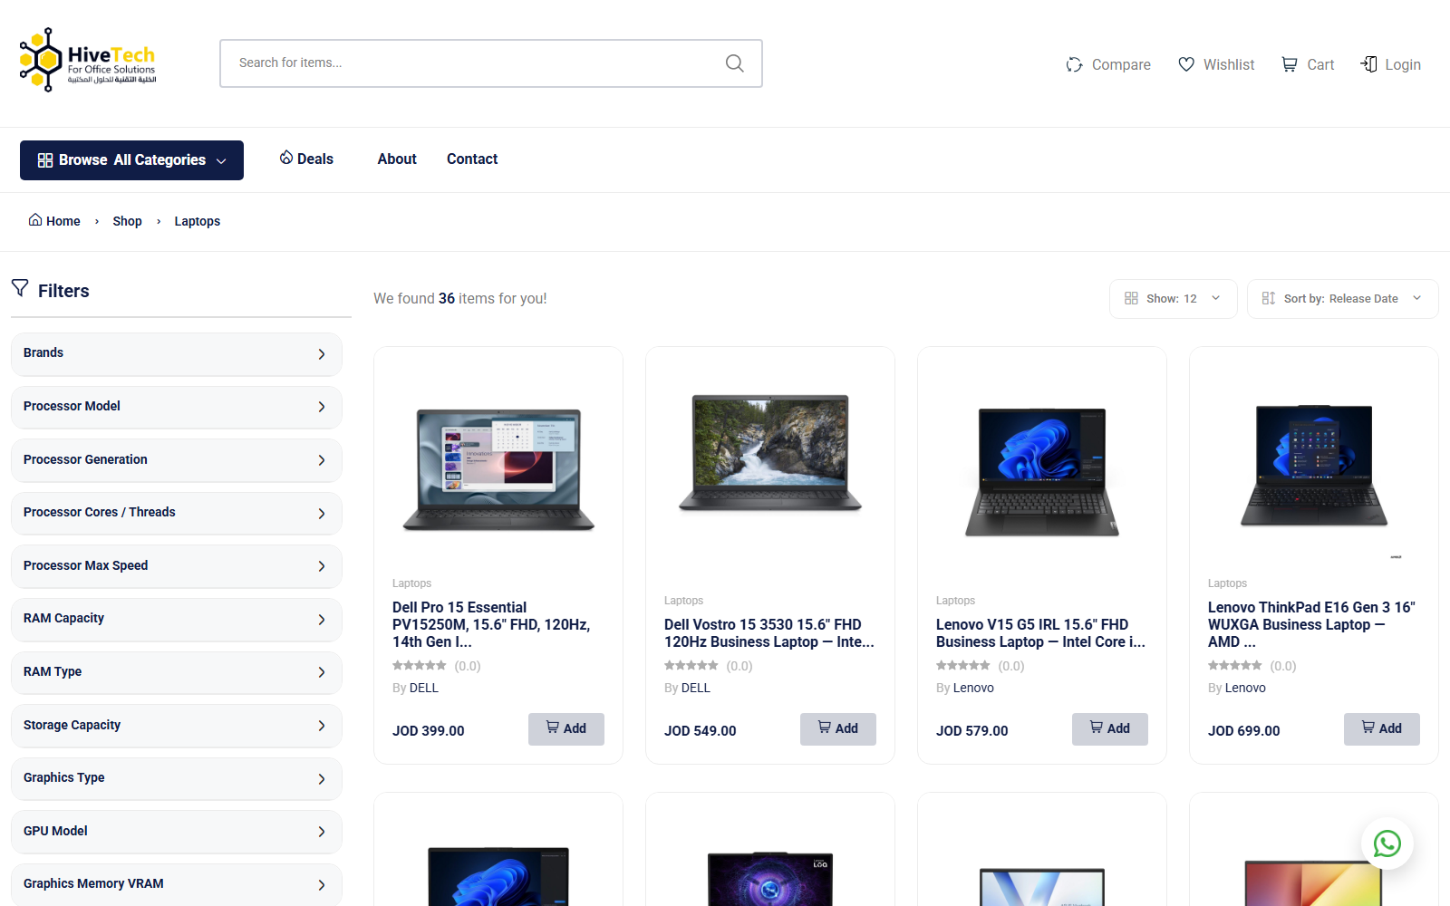1450x906 pixels.
Task: Click the sort icon beside Sort by
Action: tap(1269, 298)
